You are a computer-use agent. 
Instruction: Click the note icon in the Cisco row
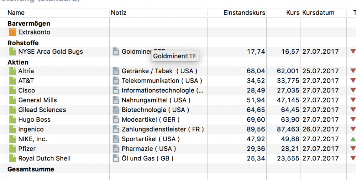[116, 90]
